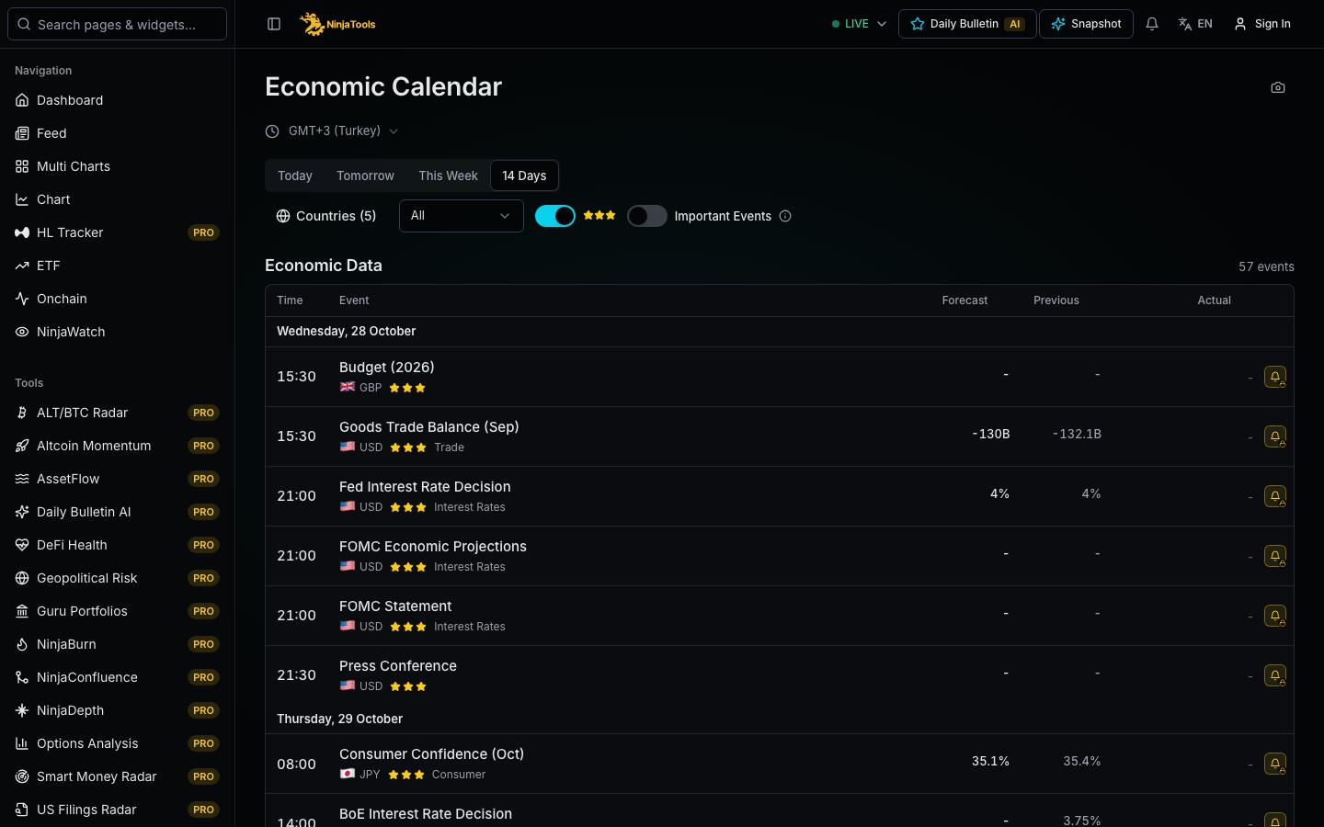
Task: Open the Multi Charts page link
Action: tap(118, 166)
